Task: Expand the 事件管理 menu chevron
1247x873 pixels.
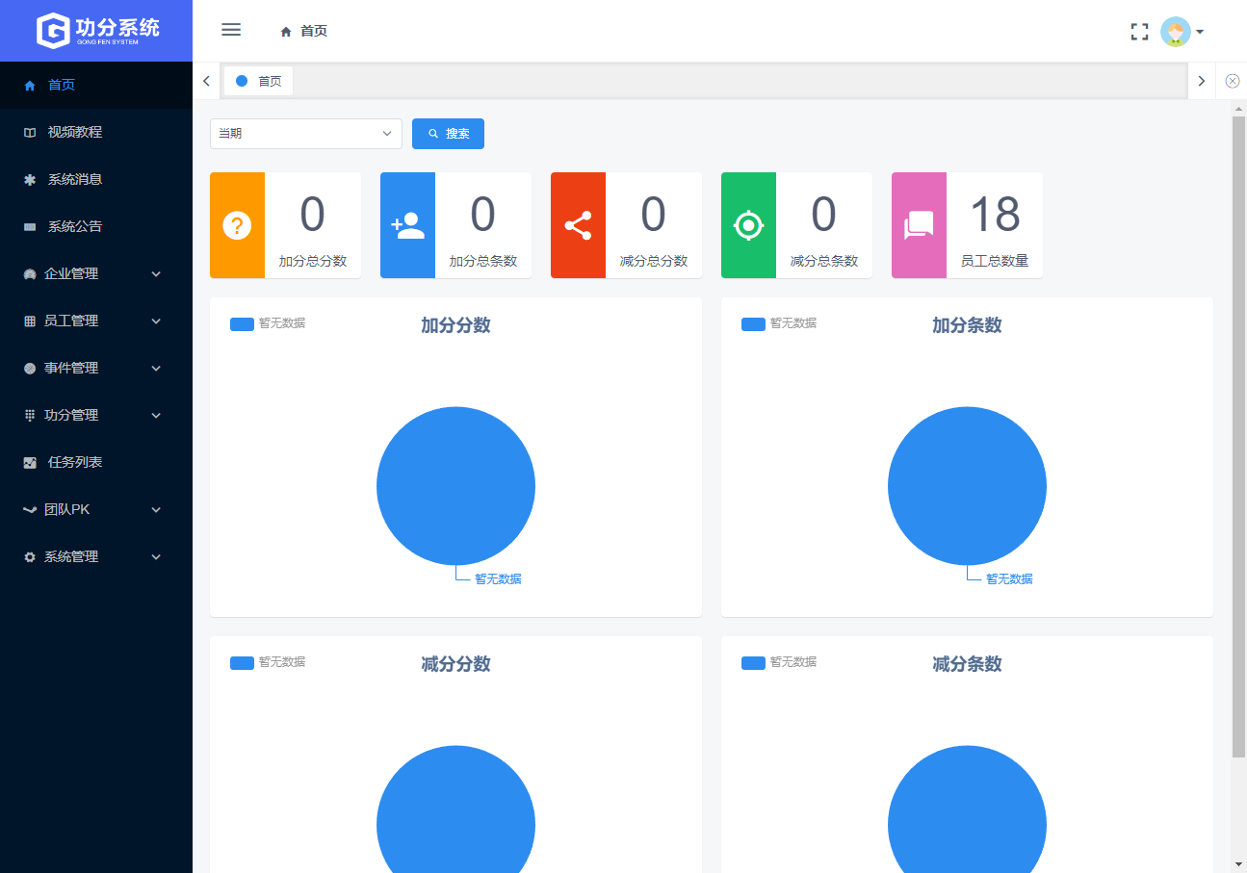Action: click(156, 369)
